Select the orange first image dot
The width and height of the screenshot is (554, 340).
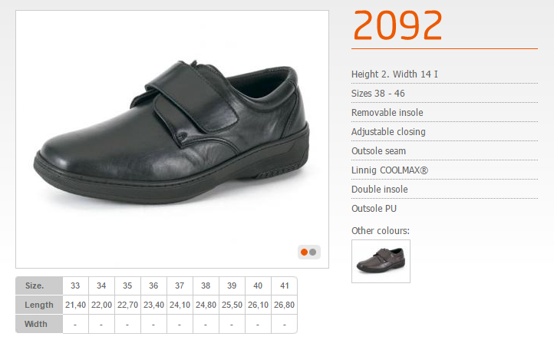(x=304, y=253)
